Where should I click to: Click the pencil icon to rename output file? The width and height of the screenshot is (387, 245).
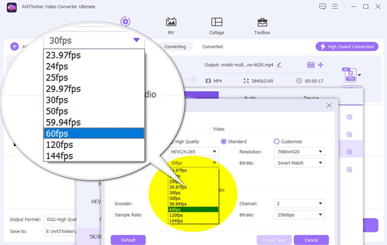tap(279, 65)
